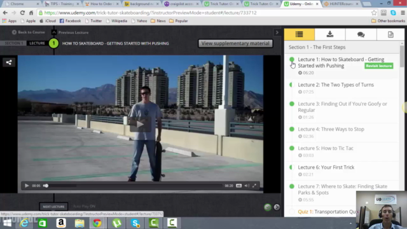Open the News bookmarks folder

[158, 21]
